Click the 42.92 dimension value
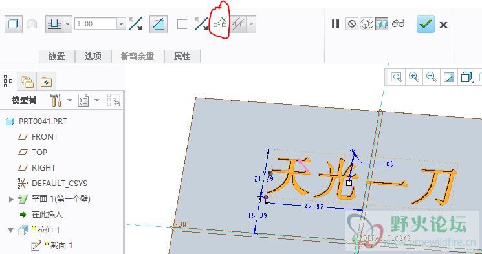Image resolution: width=482 pixels, height=254 pixels. point(314,207)
